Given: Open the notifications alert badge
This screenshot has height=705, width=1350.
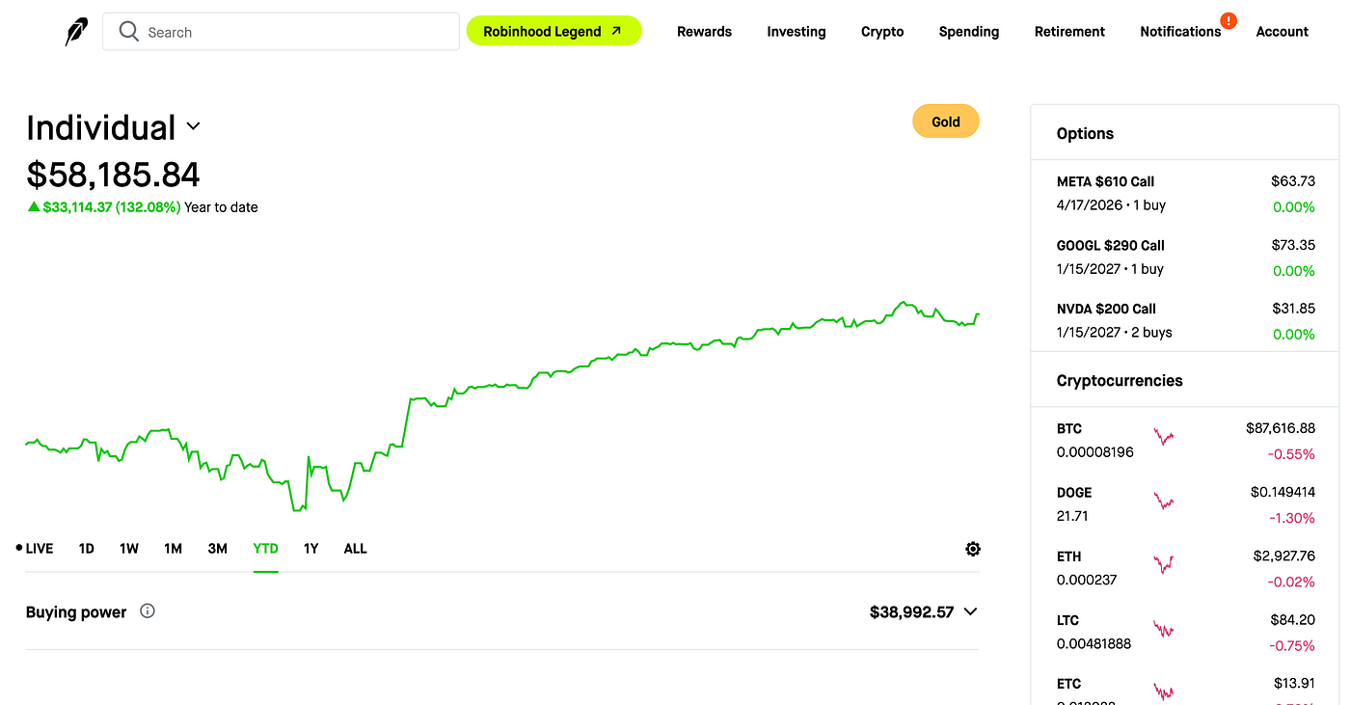Looking at the screenshot, I should coord(1228,20).
